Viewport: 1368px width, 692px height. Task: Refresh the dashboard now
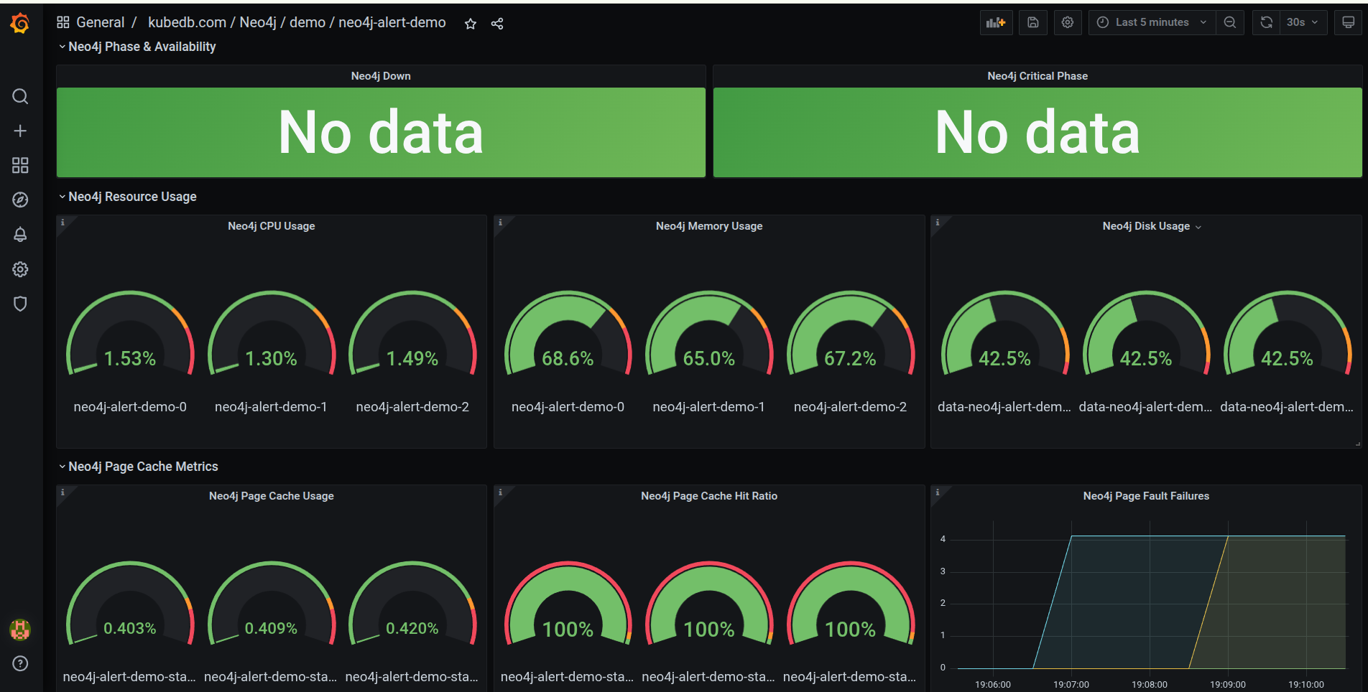[1266, 22]
